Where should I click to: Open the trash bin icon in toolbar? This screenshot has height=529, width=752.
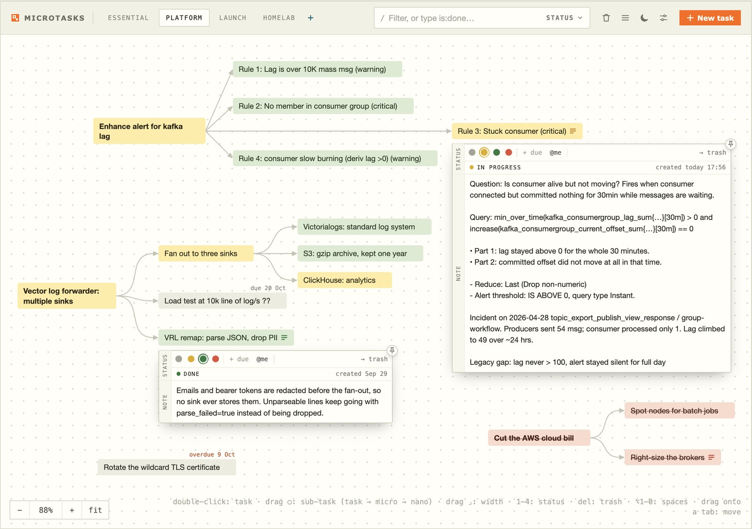point(606,18)
